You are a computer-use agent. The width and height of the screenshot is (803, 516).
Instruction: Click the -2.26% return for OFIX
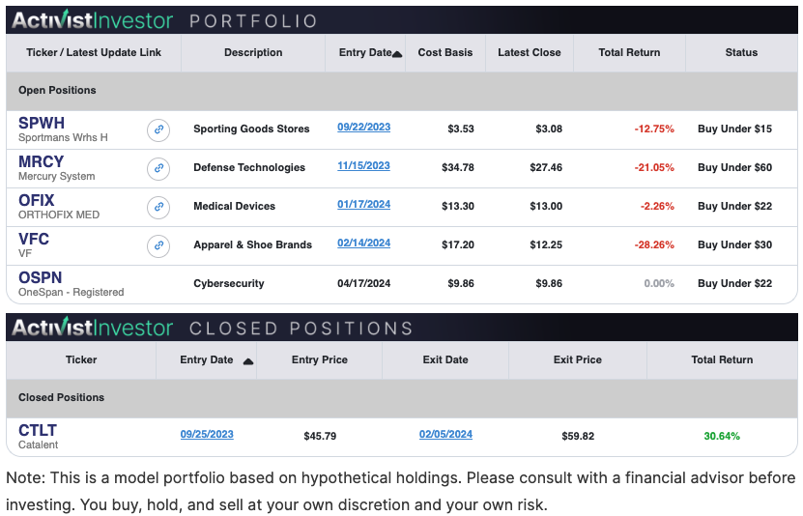(x=657, y=206)
